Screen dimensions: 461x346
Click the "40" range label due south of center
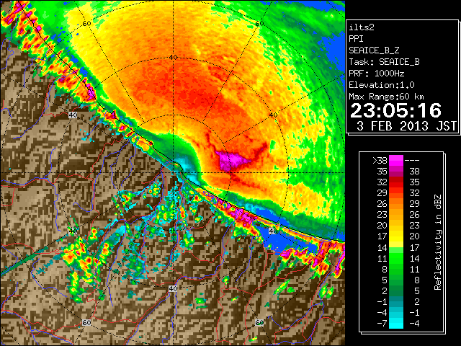173,288
